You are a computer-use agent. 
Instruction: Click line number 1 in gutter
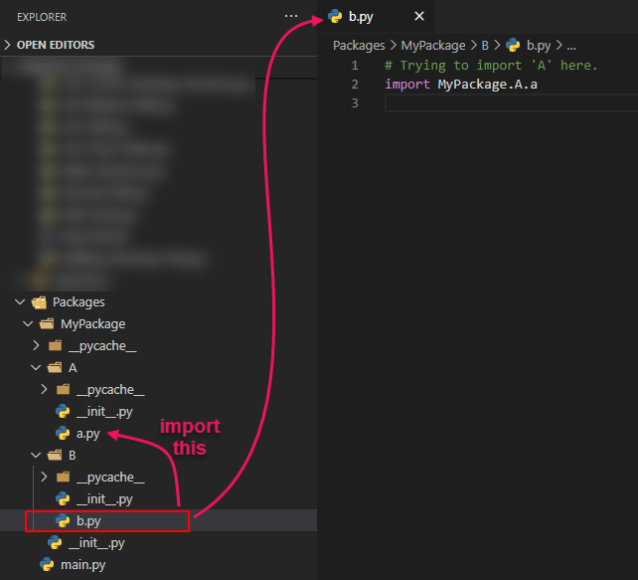pyautogui.click(x=355, y=66)
